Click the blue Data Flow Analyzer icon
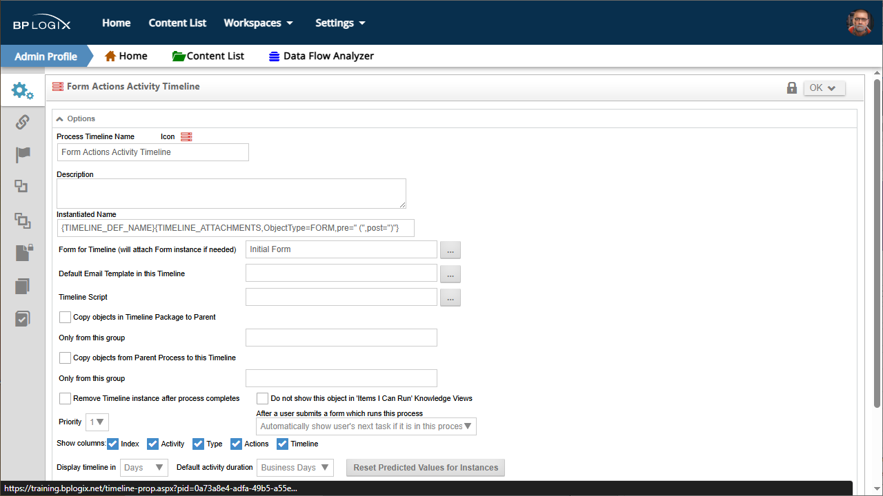This screenshot has width=883, height=496. tap(275, 56)
